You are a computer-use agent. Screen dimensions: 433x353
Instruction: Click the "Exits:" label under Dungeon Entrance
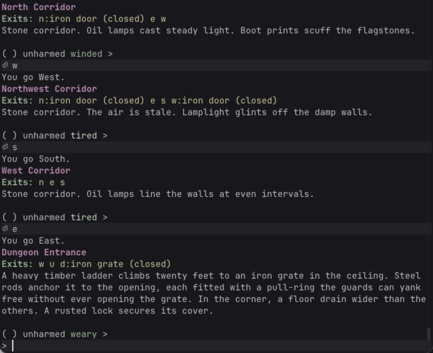tap(18, 264)
